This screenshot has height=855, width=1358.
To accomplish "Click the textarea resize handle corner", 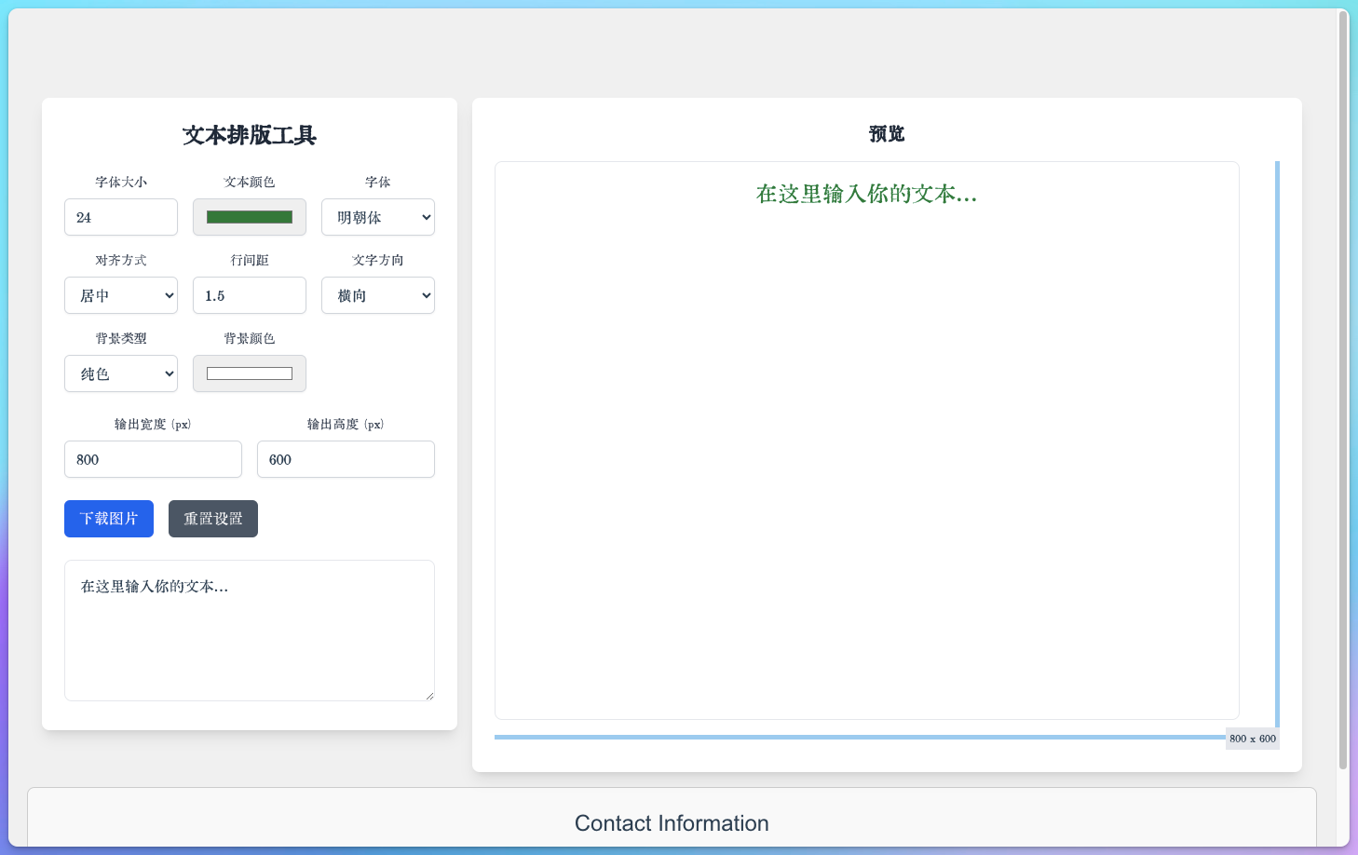I will tap(429, 696).
